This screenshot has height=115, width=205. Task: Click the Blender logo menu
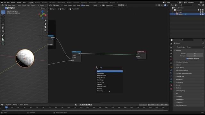pos(2,2)
